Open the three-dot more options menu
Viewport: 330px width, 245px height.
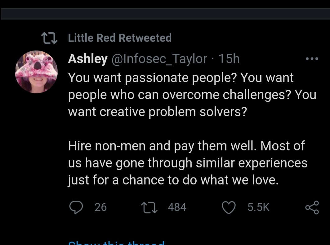pyautogui.click(x=312, y=59)
